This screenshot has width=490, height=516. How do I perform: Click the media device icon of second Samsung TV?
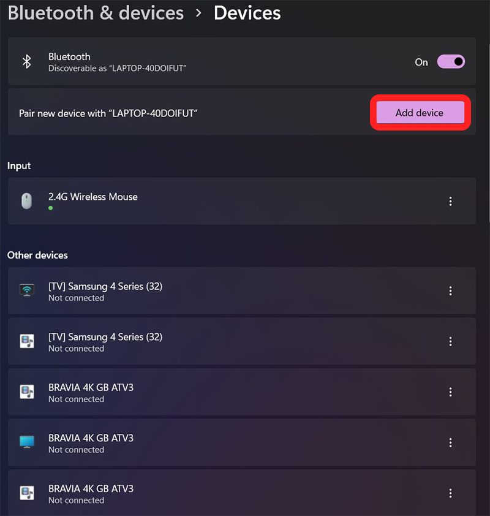(x=26, y=342)
